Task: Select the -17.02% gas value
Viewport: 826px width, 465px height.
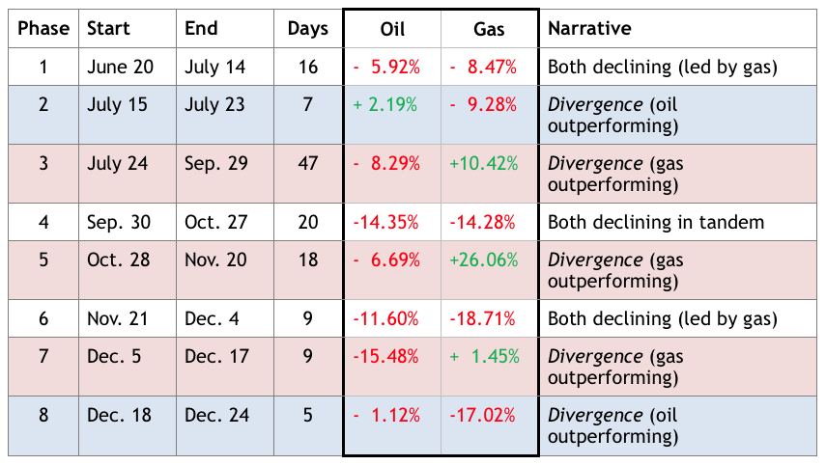Action: pos(483,416)
